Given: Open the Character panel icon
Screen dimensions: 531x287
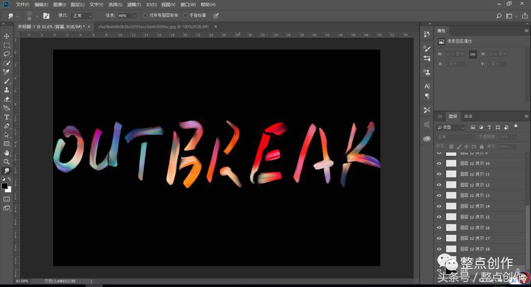Looking at the screenshot, I should 427,86.
